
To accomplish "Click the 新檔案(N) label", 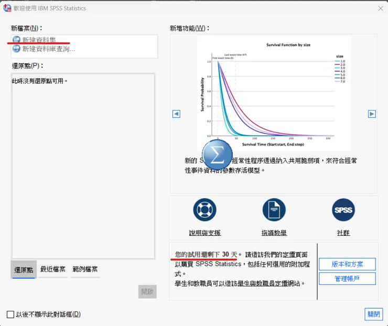I will point(26,28).
